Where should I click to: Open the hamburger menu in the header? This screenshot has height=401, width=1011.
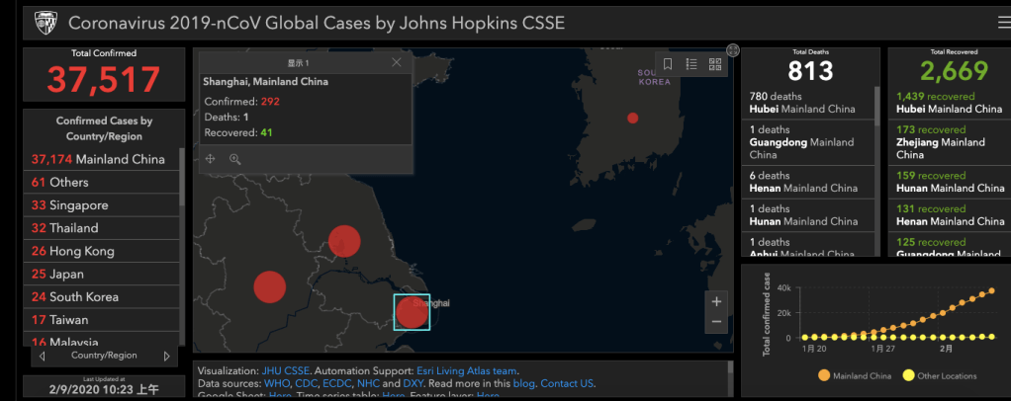pyautogui.click(x=1003, y=22)
